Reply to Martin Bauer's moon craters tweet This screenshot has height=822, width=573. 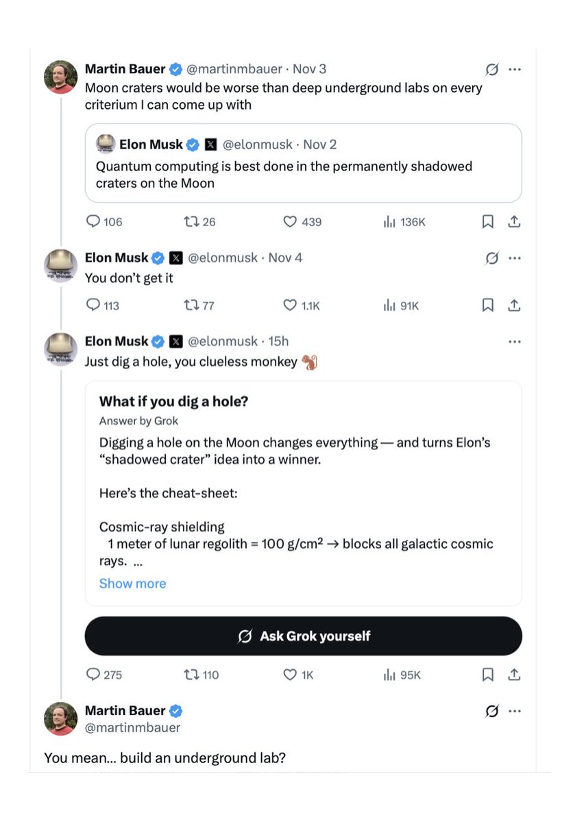pos(94,221)
